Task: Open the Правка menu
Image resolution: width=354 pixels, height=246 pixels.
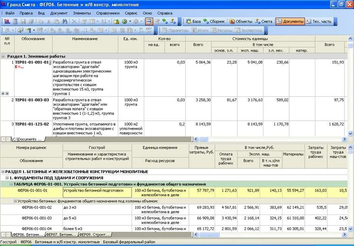Action: point(26,13)
